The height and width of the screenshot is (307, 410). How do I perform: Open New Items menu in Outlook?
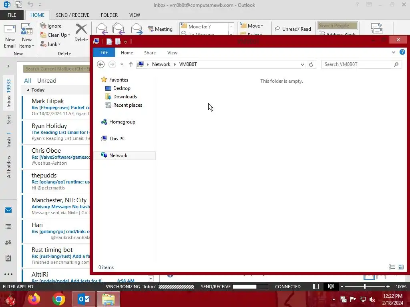pyautogui.click(x=27, y=36)
